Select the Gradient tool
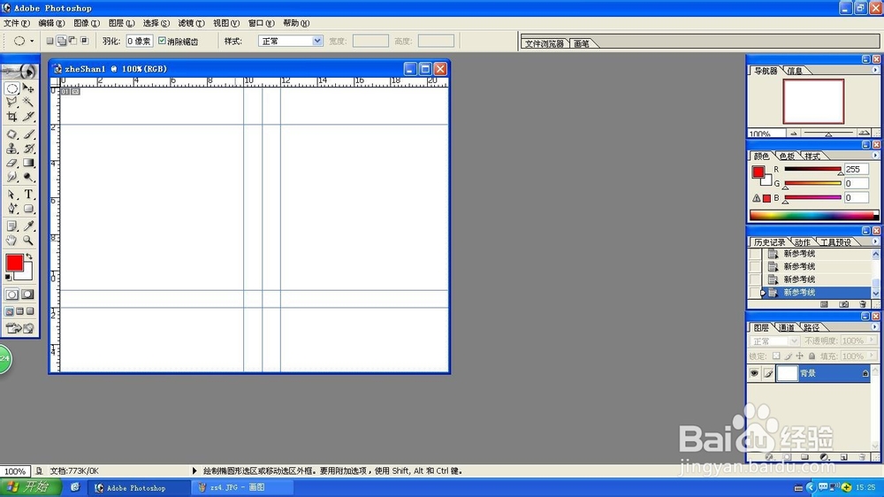This screenshot has width=884, height=497. 28,163
